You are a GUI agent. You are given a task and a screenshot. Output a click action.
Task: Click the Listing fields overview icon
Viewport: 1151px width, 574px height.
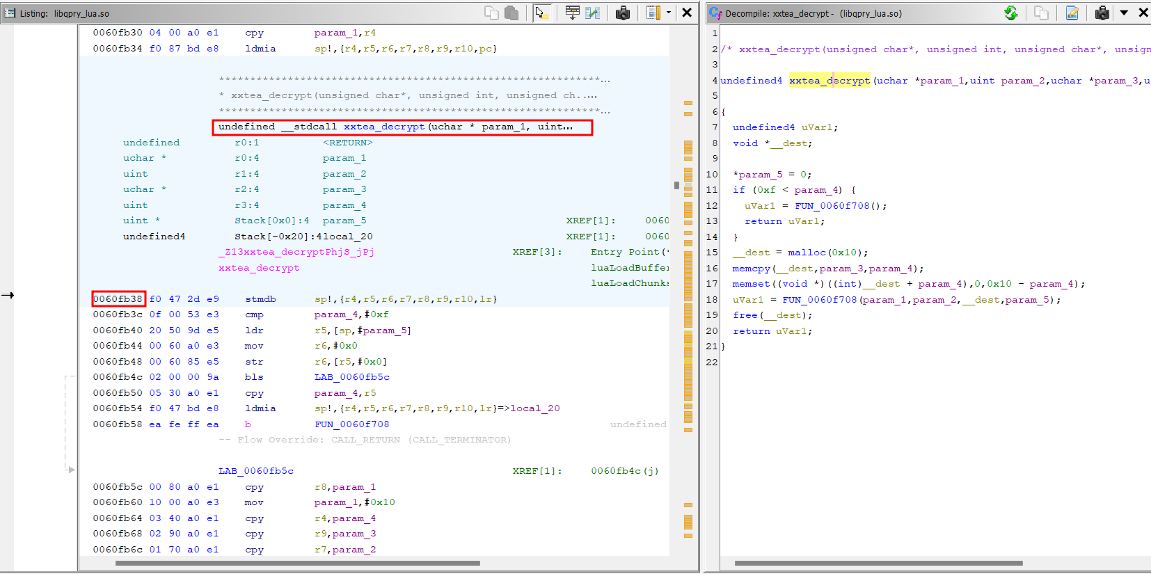(x=653, y=13)
